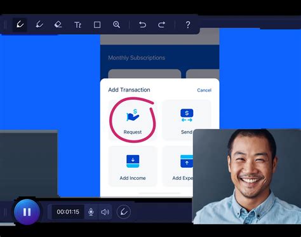Screen dimensions: 301x237
Task: Open the help question mark
Action: (187, 25)
